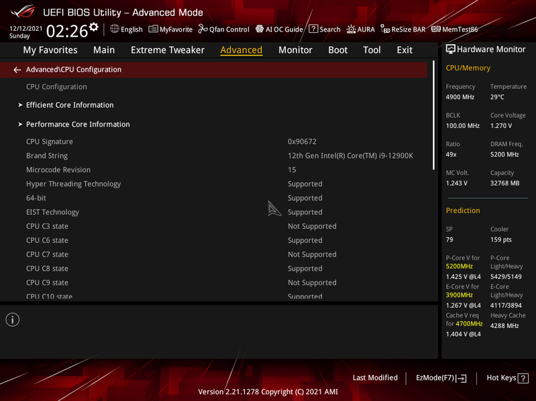Click the Cooler score 159 pts

pos(501,240)
